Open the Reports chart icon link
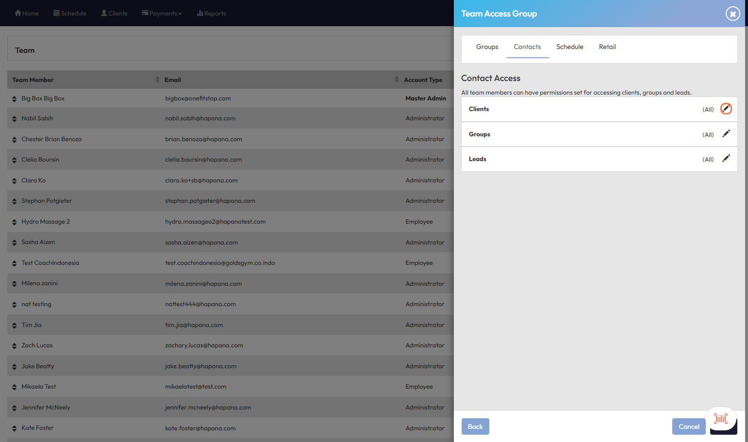This screenshot has width=748, height=442. 199,13
